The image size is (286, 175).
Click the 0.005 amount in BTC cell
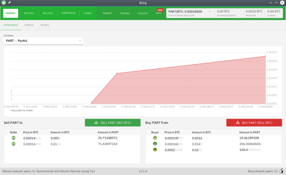[56, 138]
